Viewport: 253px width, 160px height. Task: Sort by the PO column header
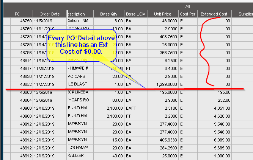pyautogui.click(x=18, y=14)
